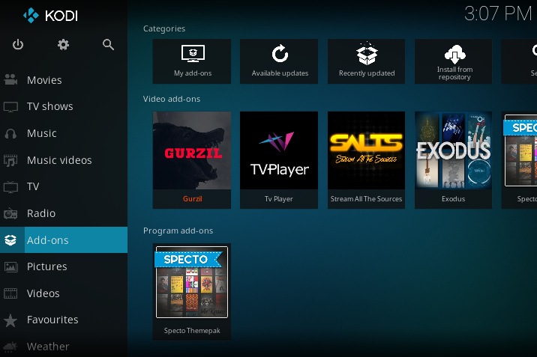Screen dimensions: 537x357
Task: Open Music videos section
Action: (x=64, y=160)
